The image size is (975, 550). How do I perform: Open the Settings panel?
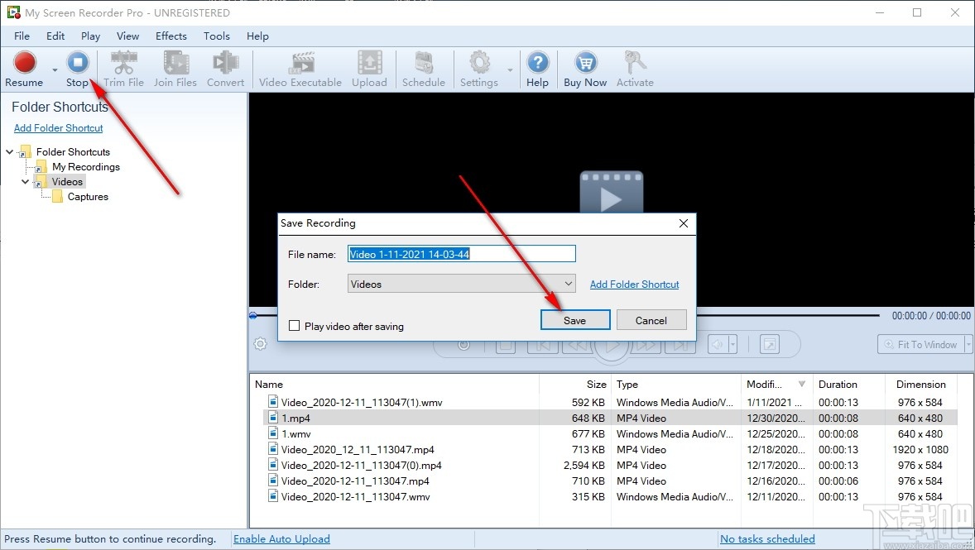click(479, 69)
